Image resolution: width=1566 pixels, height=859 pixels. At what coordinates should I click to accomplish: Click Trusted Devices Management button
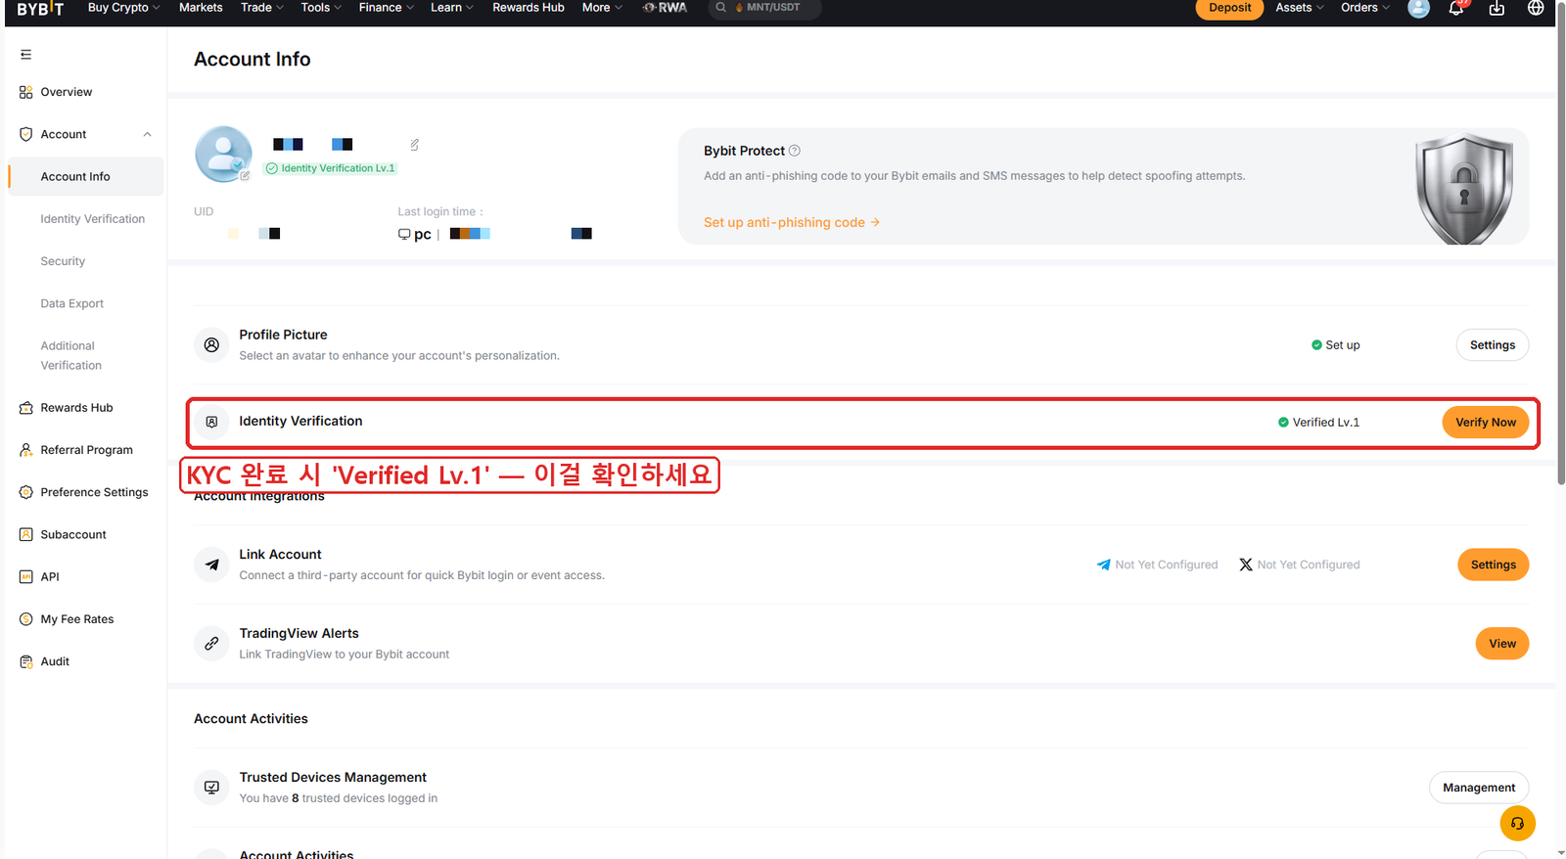[x=1479, y=788]
